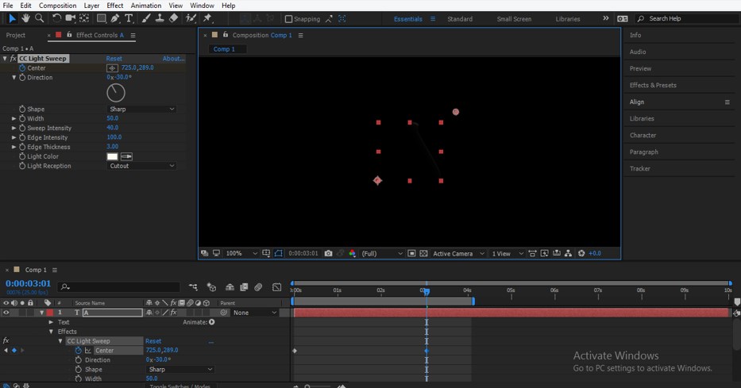Open the Light Color swatch
Viewport: 741px width, 388px height.
coord(112,157)
